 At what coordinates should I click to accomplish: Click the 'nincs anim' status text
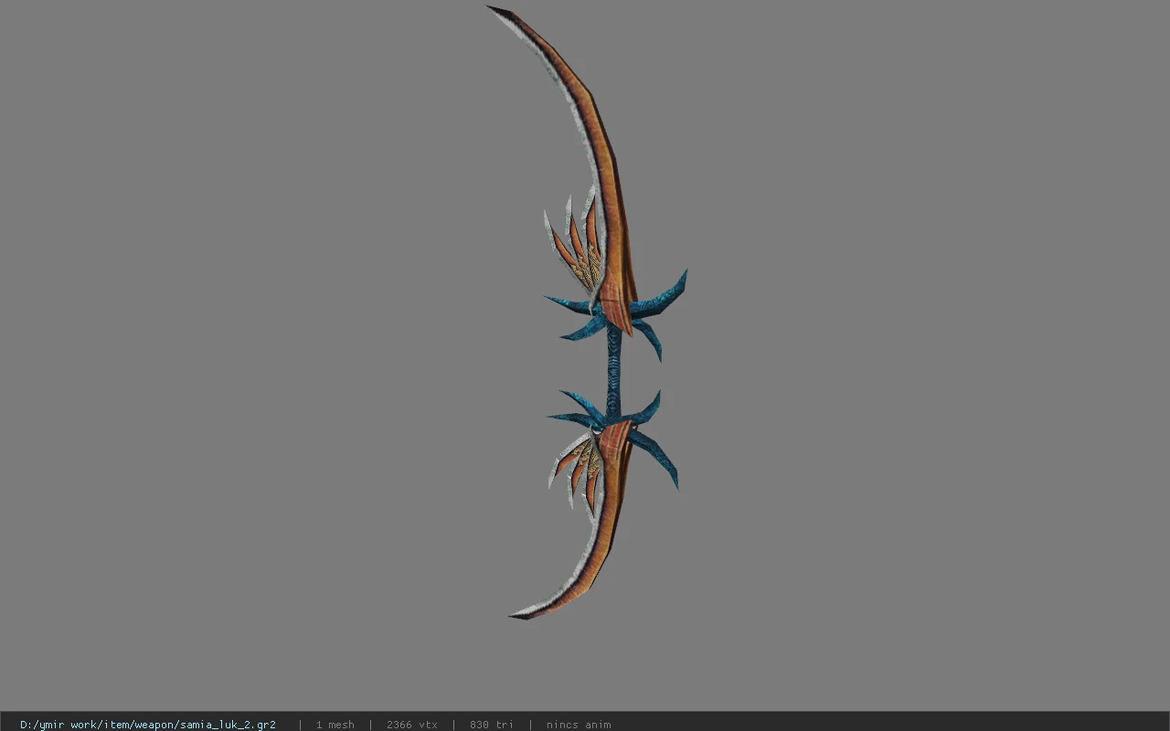tap(579, 725)
